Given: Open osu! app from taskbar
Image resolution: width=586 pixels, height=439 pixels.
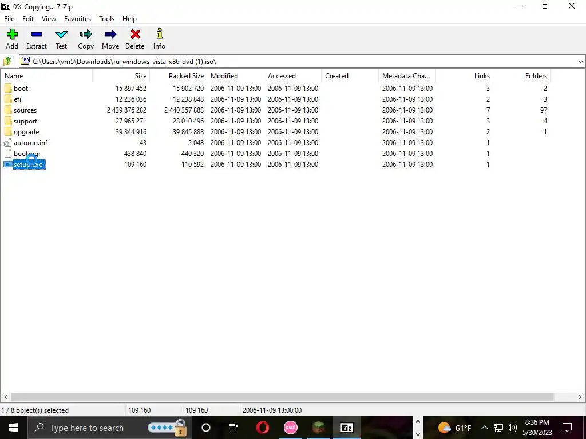Looking at the screenshot, I should pyautogui.click(x=290, y=428).
